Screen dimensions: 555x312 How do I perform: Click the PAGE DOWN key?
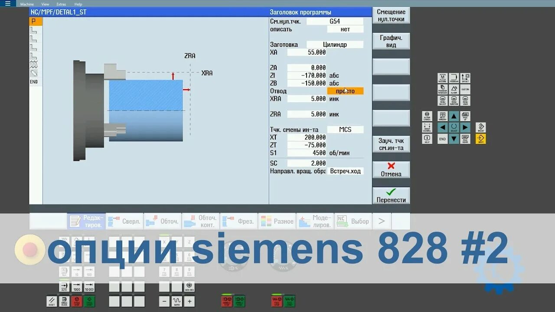(x=465, y=139)
